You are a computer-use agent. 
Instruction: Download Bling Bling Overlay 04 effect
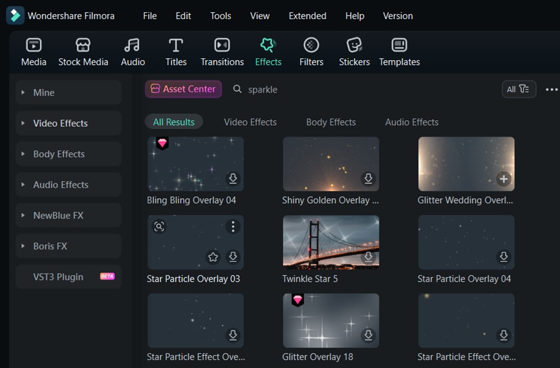pyautogui.click(x=233, y=178)
